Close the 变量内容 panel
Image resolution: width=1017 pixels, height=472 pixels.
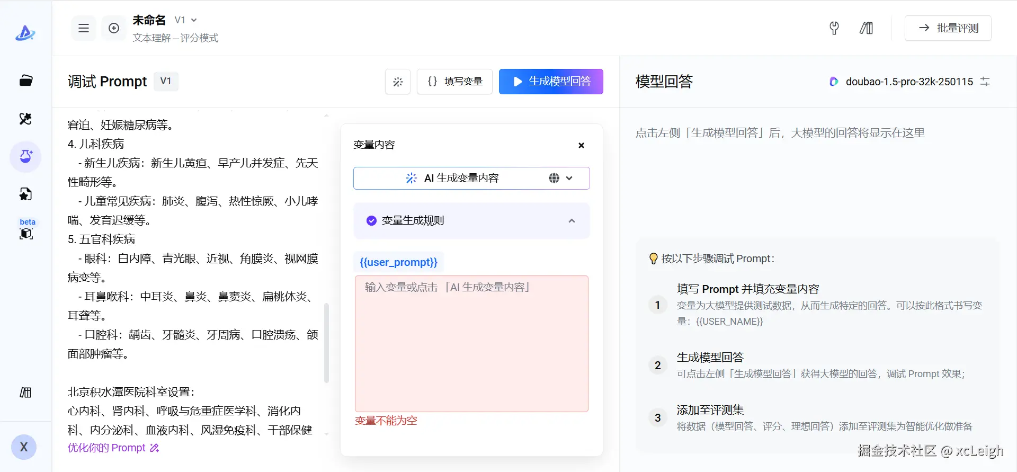(x=581, y=145)
